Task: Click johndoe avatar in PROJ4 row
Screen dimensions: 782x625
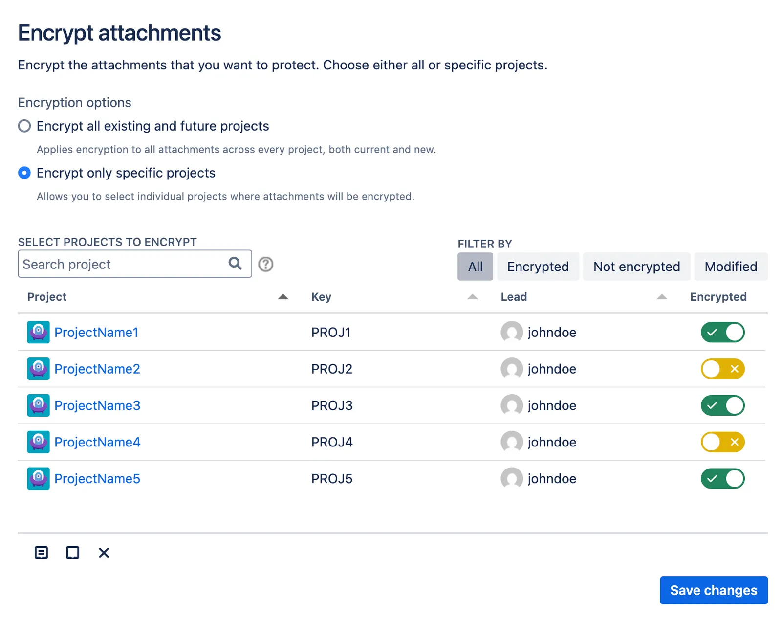Action: [512, 442]
